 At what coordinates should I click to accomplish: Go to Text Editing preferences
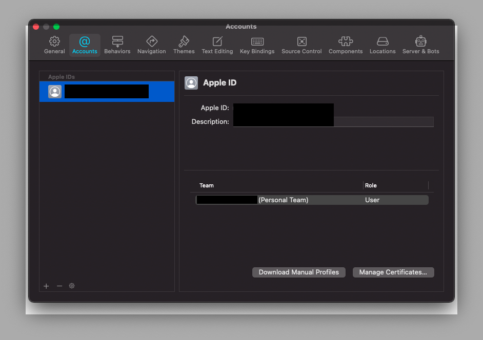tap(217, 45)
